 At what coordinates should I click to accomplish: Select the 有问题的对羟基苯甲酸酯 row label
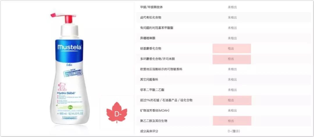point(157,28)
